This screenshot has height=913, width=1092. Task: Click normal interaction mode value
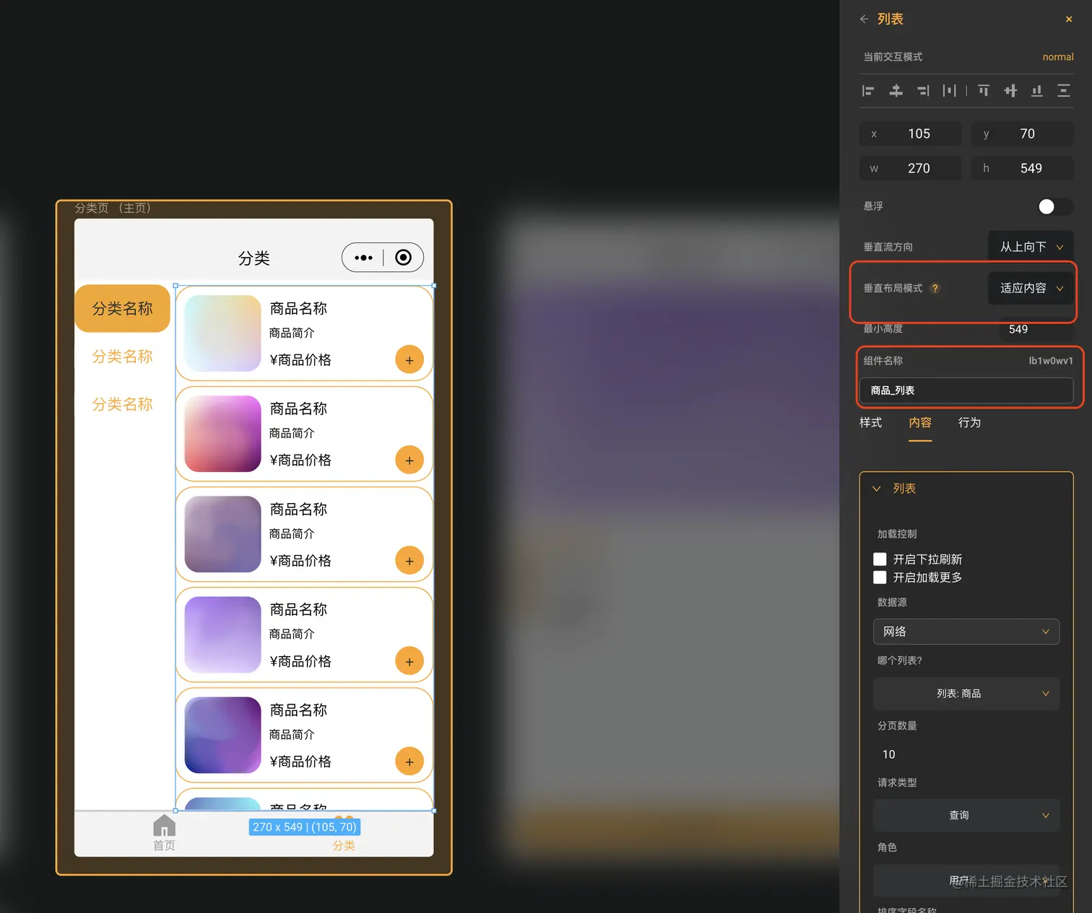pyautogui.click(x=1058, y=57)
